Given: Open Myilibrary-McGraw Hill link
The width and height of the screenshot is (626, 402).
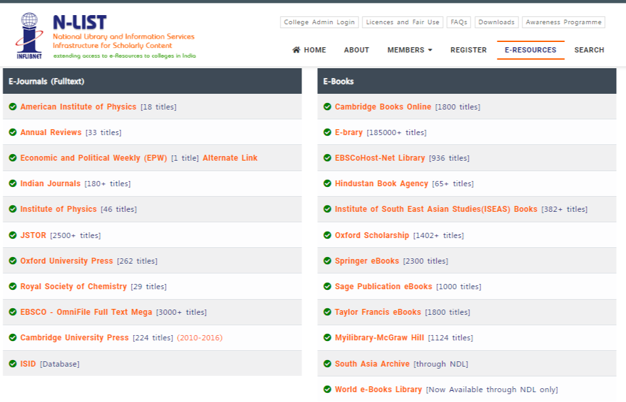Looking at the screenshot, I should pos(380,338).
